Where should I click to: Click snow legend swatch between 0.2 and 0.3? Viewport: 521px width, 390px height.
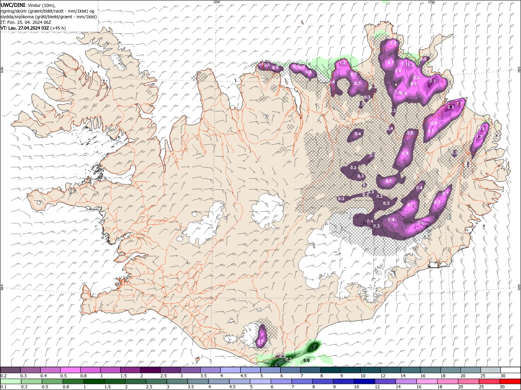pos(10,370)
